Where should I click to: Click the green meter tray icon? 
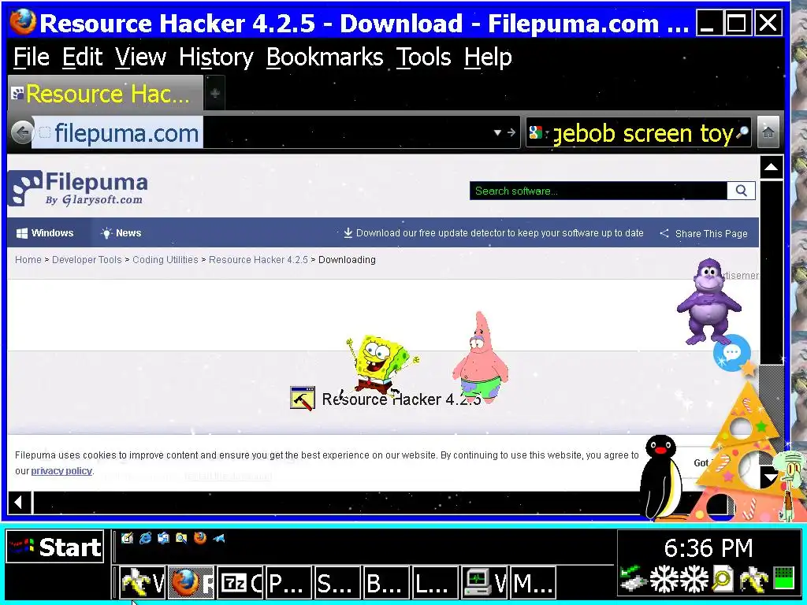pyautogui.click(x=784, y=577)
